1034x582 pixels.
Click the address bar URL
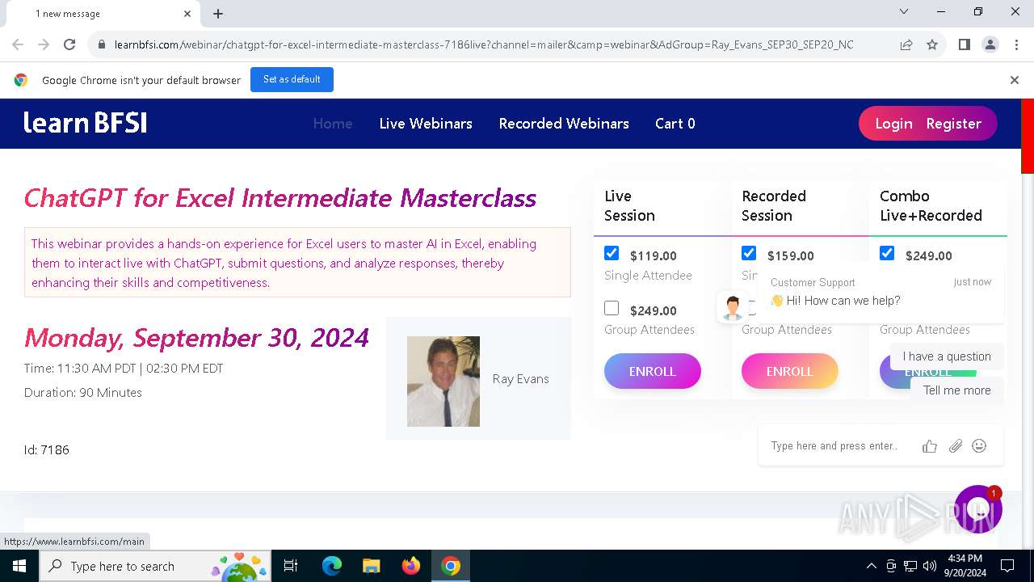click(x=483, y=44)
